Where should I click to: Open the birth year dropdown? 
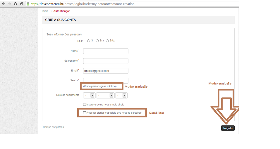point(121,96)
